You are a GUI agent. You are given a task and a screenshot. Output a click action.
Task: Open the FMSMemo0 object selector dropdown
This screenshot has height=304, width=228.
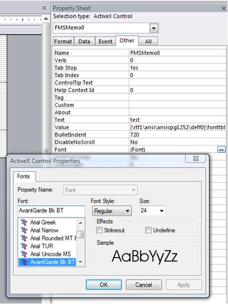click(154, 28)
